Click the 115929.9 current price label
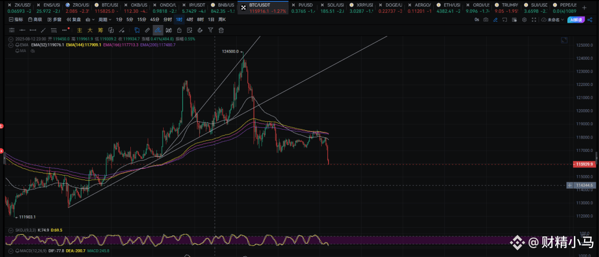 (585, 164)
